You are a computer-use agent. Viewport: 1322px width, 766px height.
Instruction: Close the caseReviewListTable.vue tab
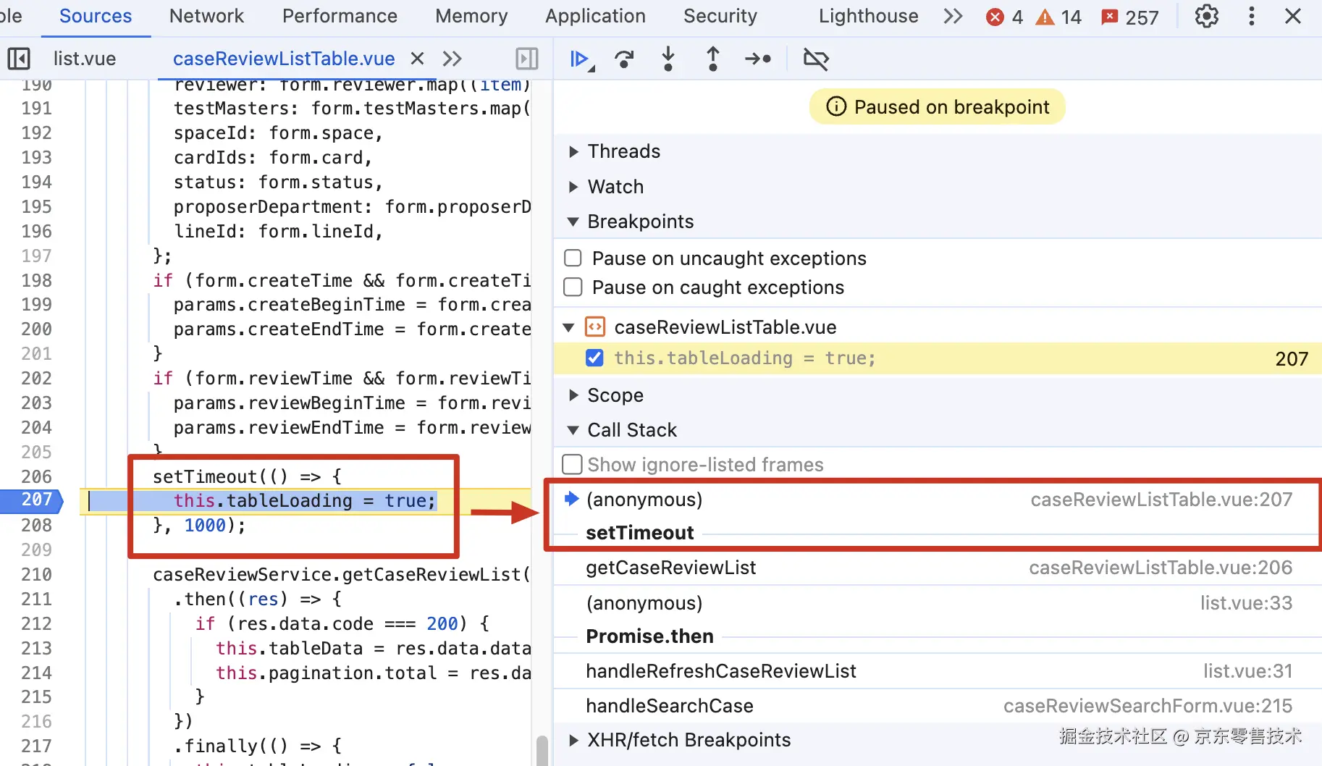pyautogui.click(x=417, y=59)
